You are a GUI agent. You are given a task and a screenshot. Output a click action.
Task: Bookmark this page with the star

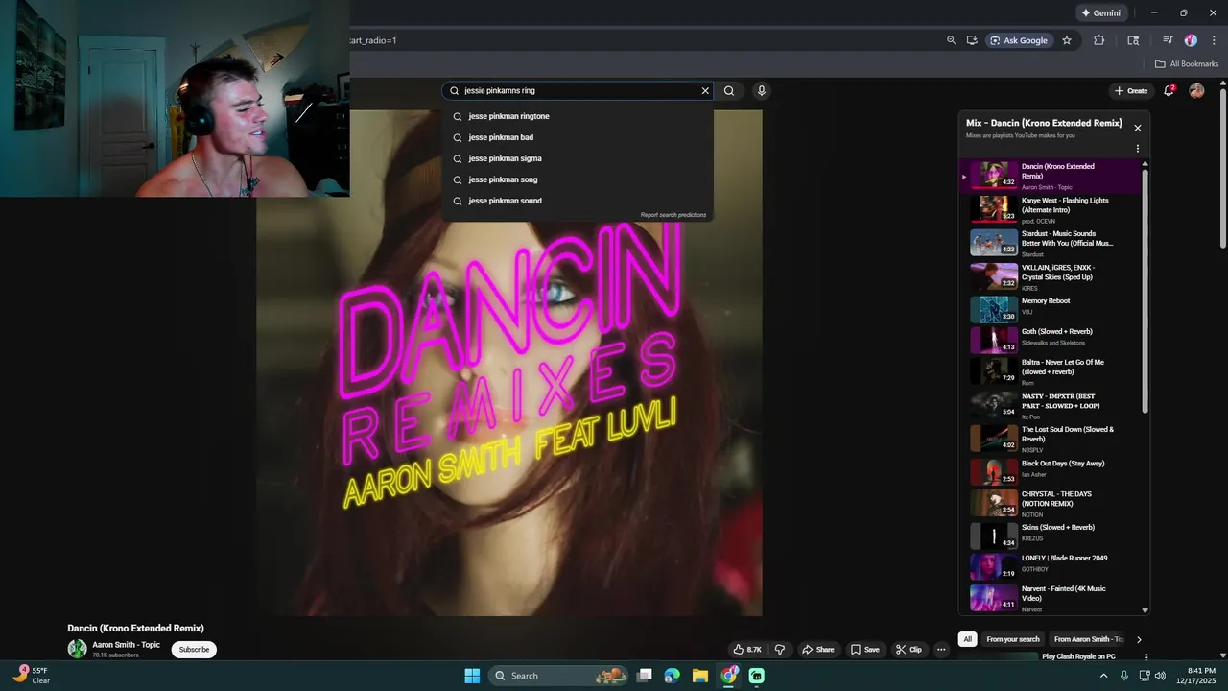point(1066,40)
